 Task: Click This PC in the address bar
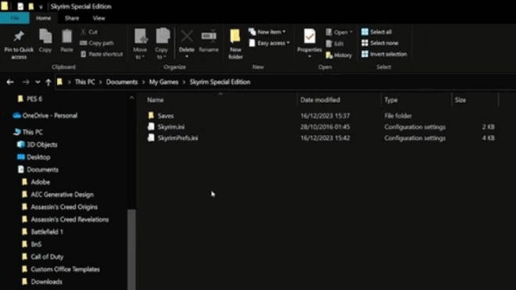[x=85, y=82]
